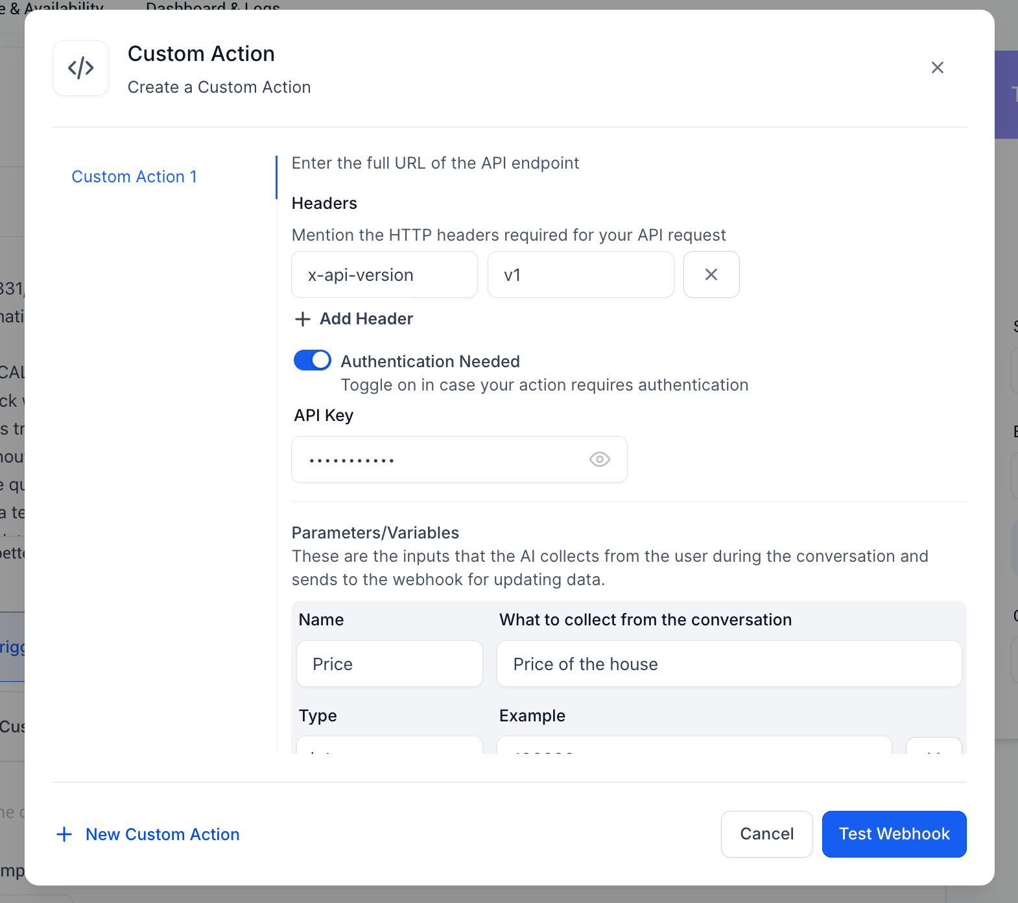Viewport: 1018px width, 903px height.
Task: Reveal API key with eye icon
Action: point(599,459)
